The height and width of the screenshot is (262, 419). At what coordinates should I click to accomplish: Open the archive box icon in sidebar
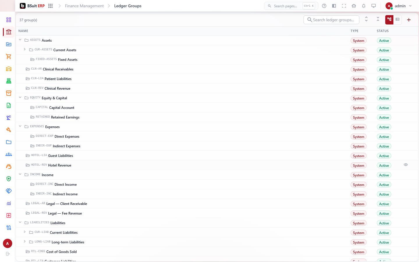(x=9, y=93)
